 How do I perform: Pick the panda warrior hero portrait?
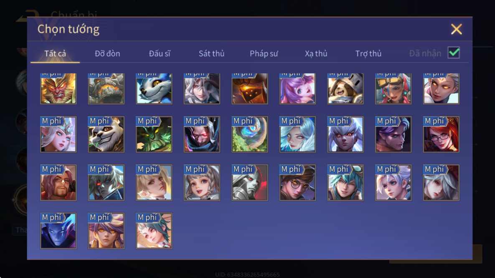106,135
